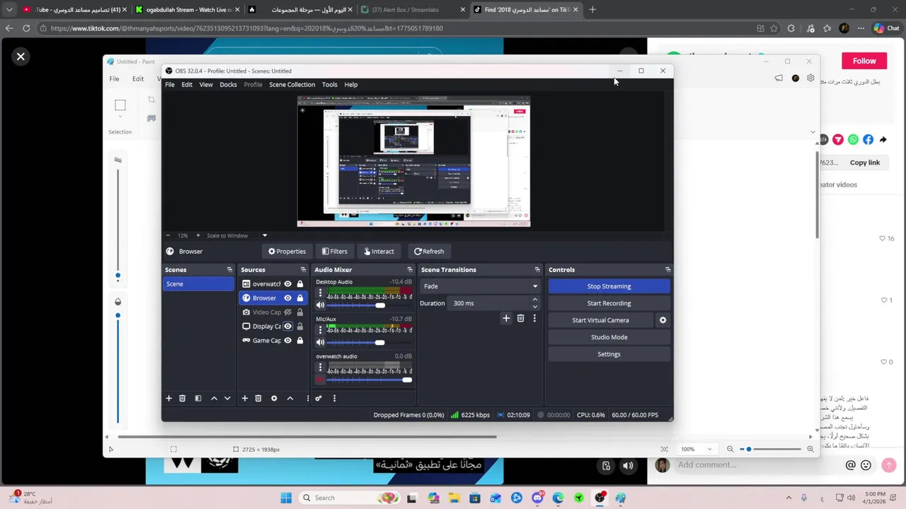The height and width of the screenshot is (509, 906).
Task: Switch to Alert Box Streamlabs browser tab
Action: pos(413,10)
